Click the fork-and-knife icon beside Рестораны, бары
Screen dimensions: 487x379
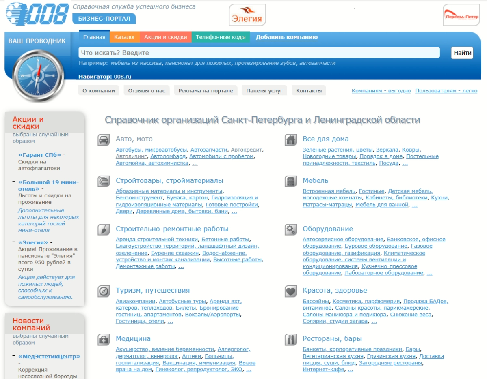(290, 339)
